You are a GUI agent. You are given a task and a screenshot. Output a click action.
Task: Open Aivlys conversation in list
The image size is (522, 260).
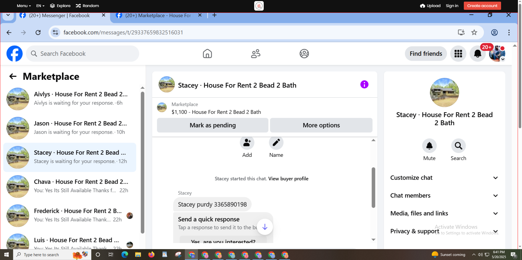coord(70,99)
